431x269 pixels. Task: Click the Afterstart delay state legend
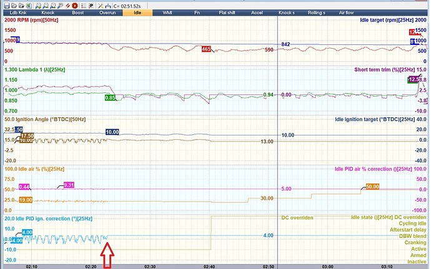[408, 230]
